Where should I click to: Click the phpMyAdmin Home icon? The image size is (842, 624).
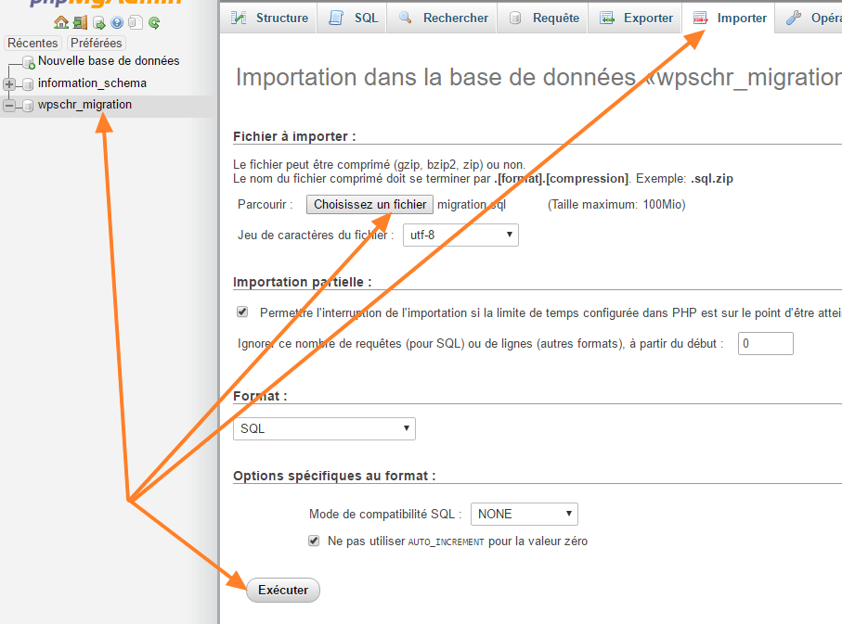61,22
